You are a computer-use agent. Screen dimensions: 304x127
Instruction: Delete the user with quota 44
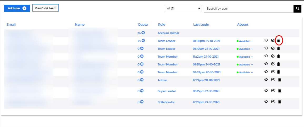tap(278, 41)
